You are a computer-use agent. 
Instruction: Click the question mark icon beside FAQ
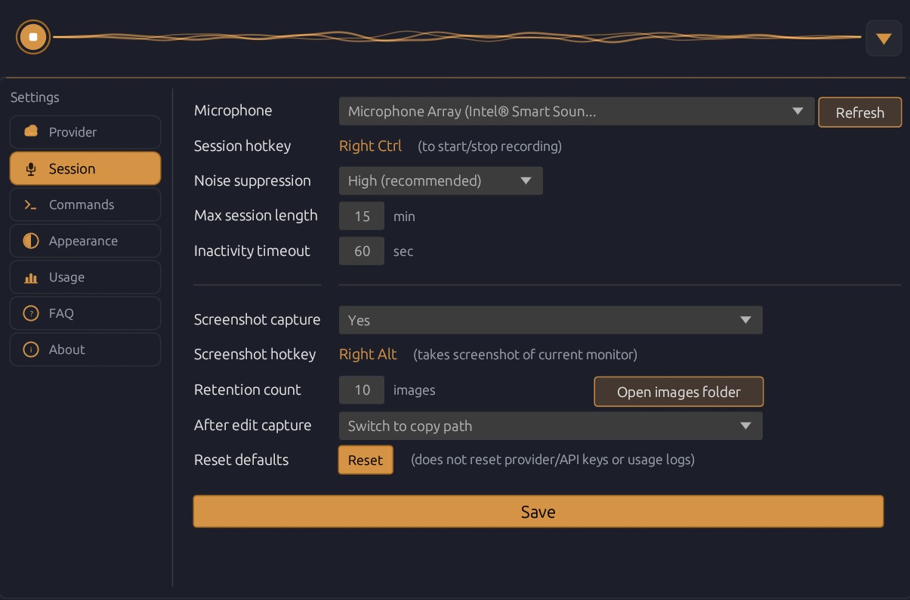pyautogui.click(x=31, y=313)
